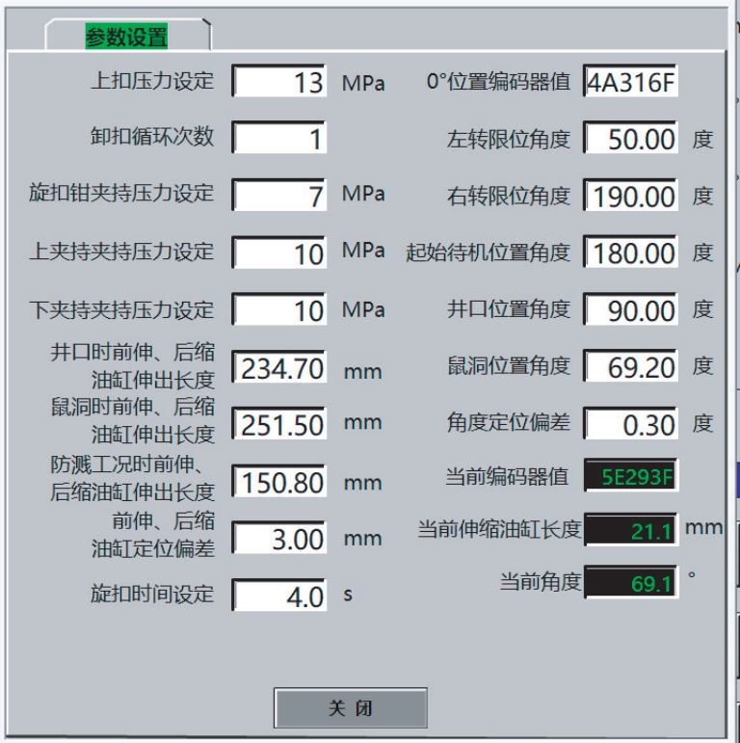Click the 角度定位偏差 label
Image resolution: width=740 pixels, height=743 pixels.
click(x=509, y=422)
